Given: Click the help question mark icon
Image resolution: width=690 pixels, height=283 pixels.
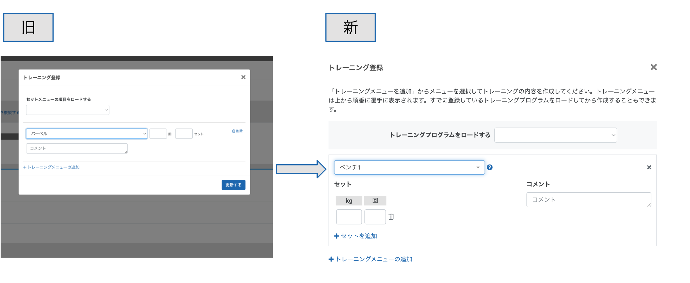Looking at the screenshot, I should click(489, 167).
